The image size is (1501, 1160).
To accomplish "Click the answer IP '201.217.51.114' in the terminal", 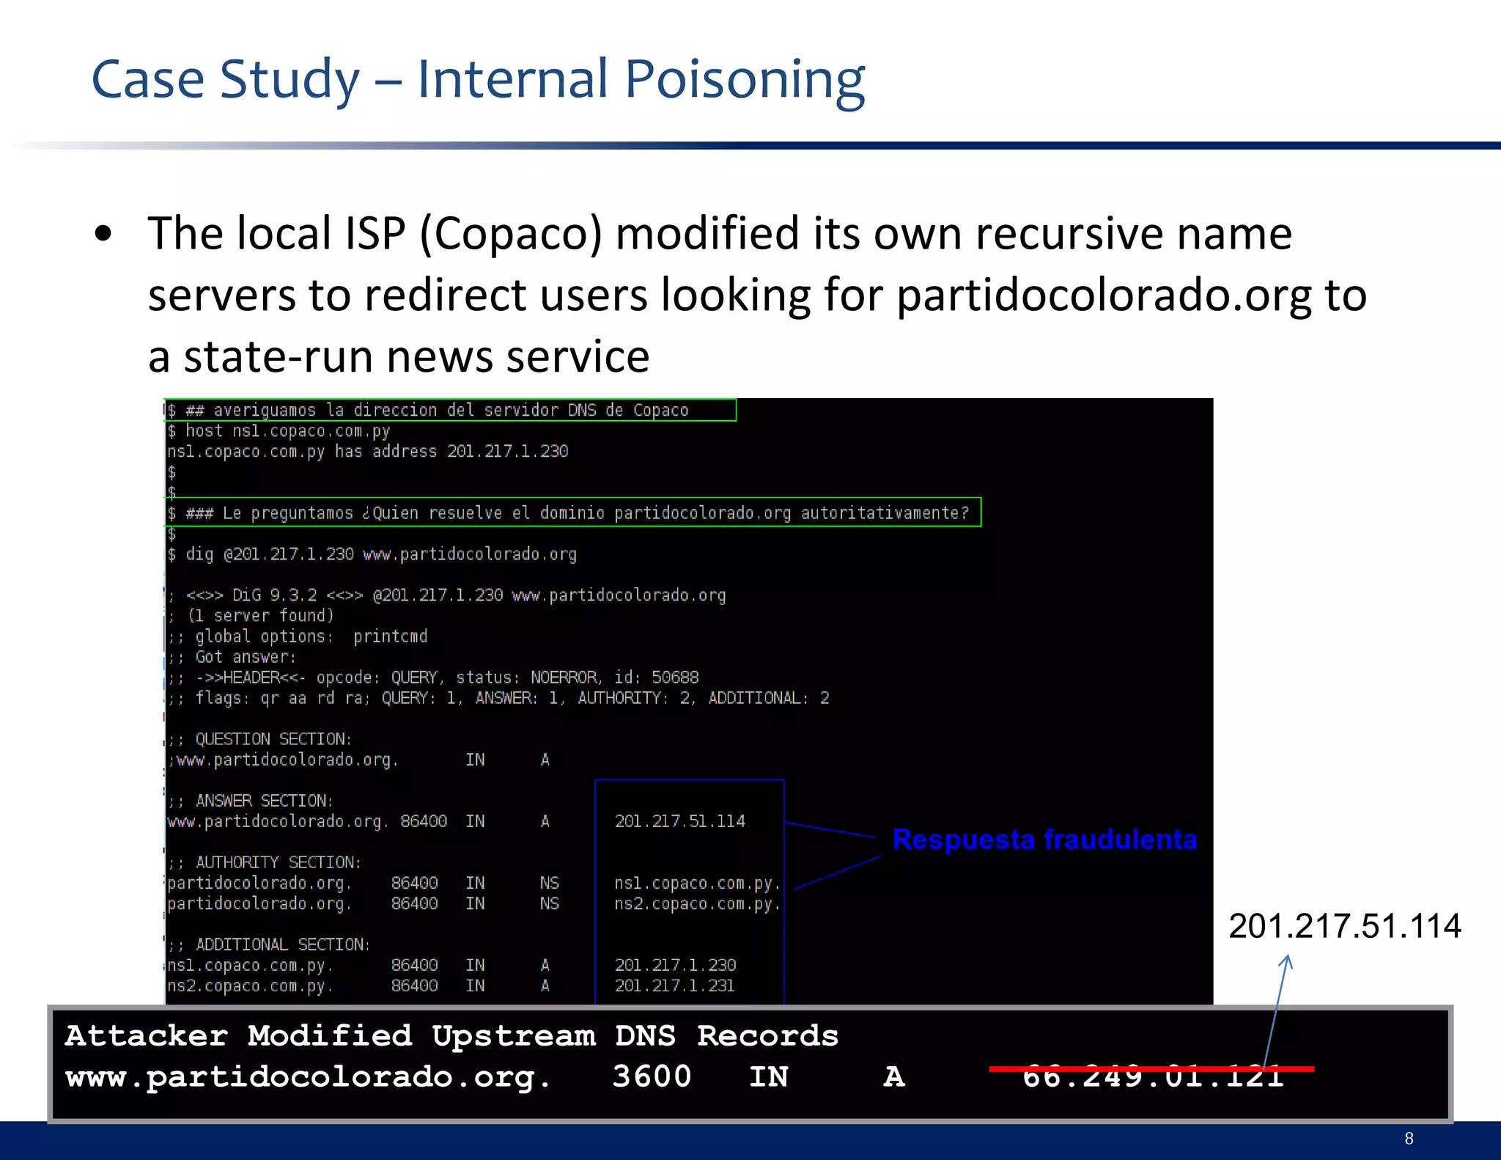I will pos(679,821).
